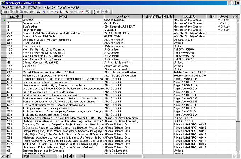
Task: Open the ツール(T) menu
Action: click(44, 7)
